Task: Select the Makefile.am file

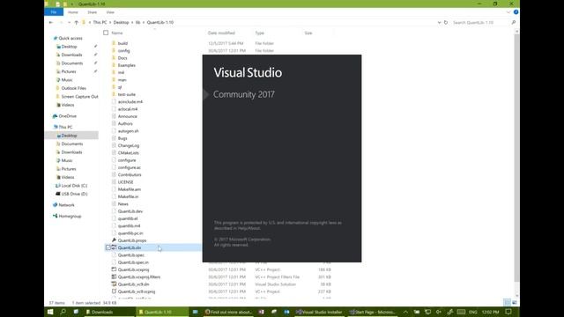Action: coord(130,189)
